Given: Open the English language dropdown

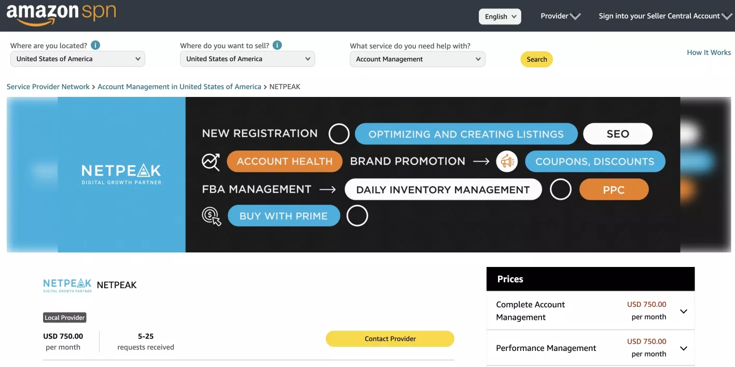Looking at the screenshot, I should click(x=500, y=17).
